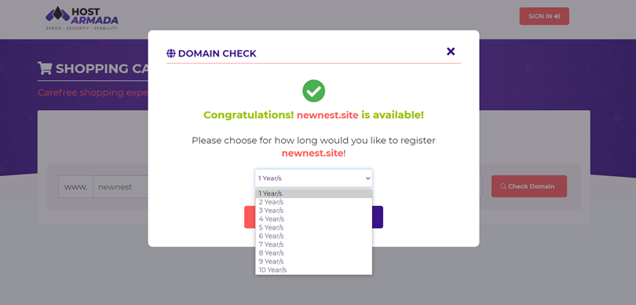Click the shopping cart icon

pos(45,68)
